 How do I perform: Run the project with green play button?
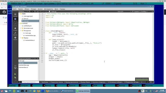(15, 74)
